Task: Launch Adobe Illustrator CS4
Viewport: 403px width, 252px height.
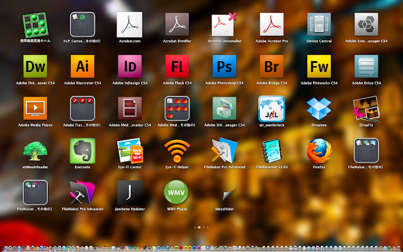Action: pos(82,66)
